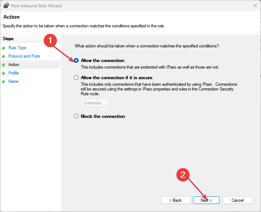
Task: Click the 'Action' page heading text
Action: coord(11,17)
